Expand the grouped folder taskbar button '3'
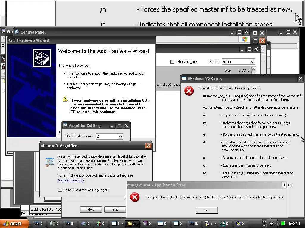 [133, 224]
